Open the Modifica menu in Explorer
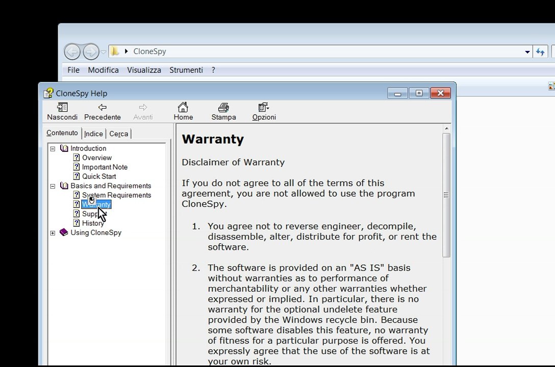 point(104,70)
